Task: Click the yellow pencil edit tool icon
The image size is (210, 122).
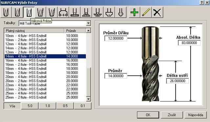Action: (x=146, y=12)
